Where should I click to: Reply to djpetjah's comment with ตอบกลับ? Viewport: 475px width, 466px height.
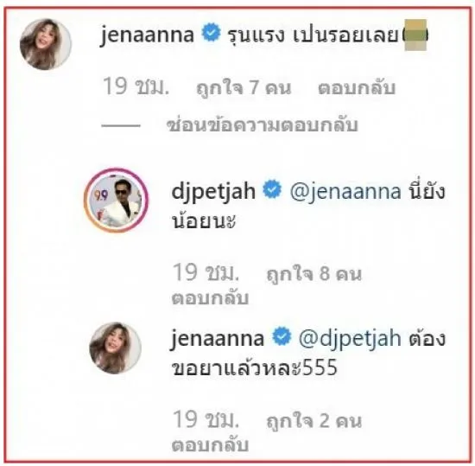(210, 297)
